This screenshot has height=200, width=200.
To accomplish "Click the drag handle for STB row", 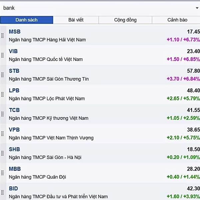I will click(x=2, y=75).
